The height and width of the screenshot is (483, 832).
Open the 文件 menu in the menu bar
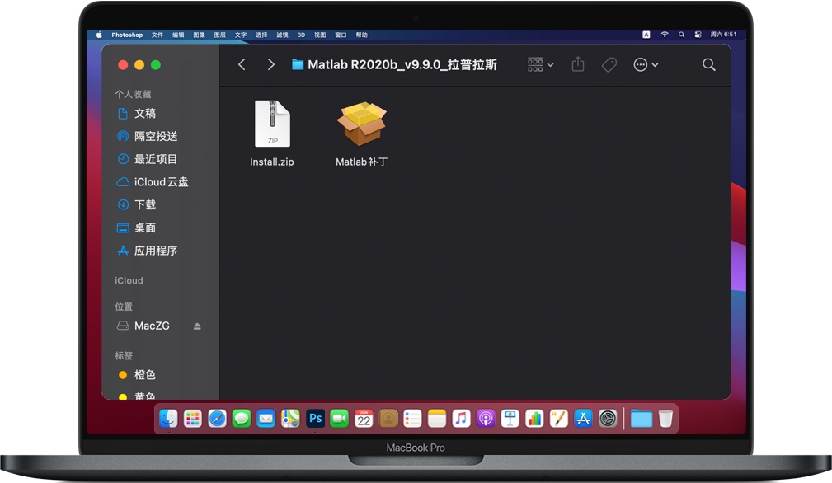click(157, 35)
